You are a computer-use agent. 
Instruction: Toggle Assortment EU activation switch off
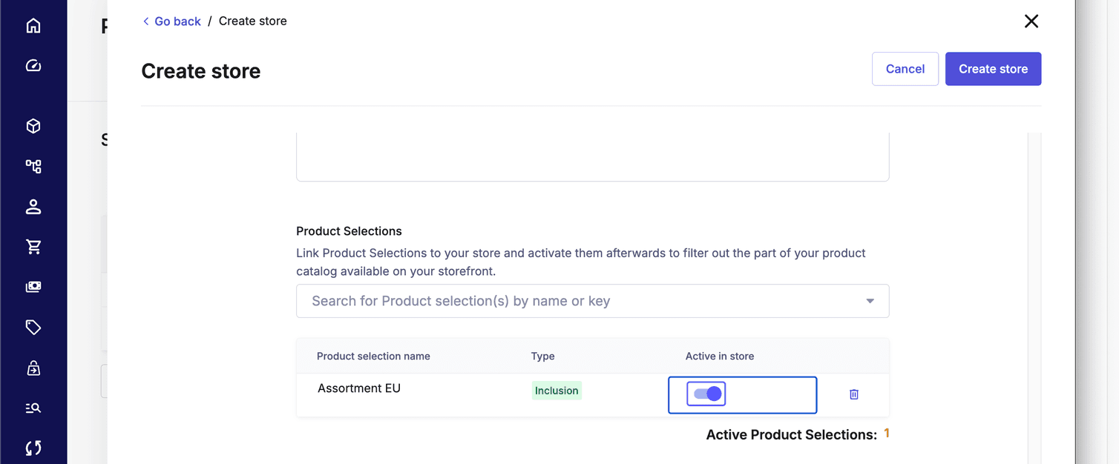[705, 394]
